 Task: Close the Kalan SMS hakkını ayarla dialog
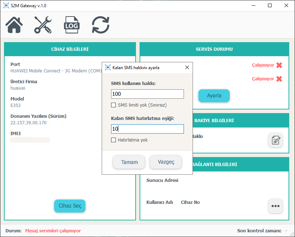(187, 67)
